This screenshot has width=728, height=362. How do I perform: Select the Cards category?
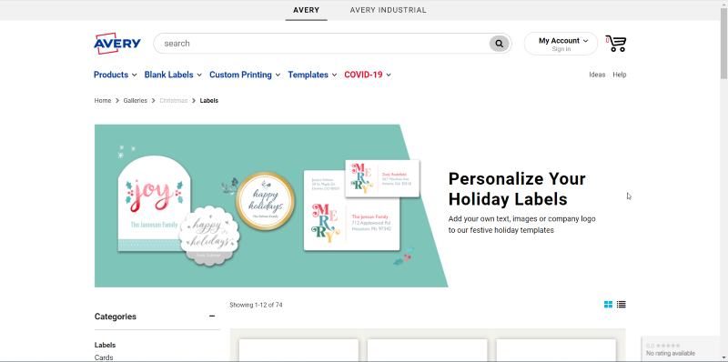pyautogui.click(x=104, y=357)
